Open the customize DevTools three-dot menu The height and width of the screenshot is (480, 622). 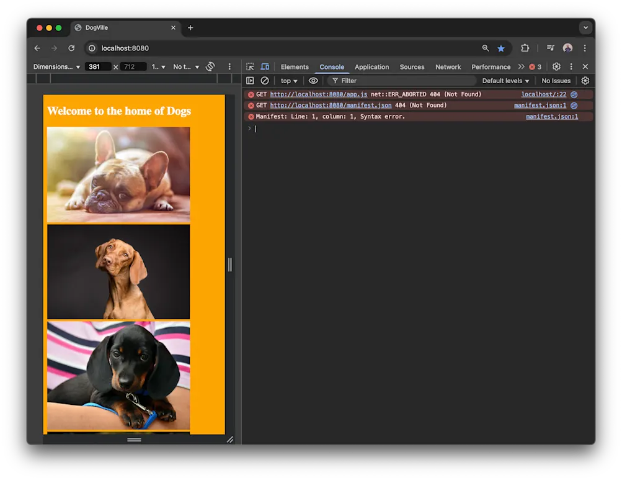571,66
